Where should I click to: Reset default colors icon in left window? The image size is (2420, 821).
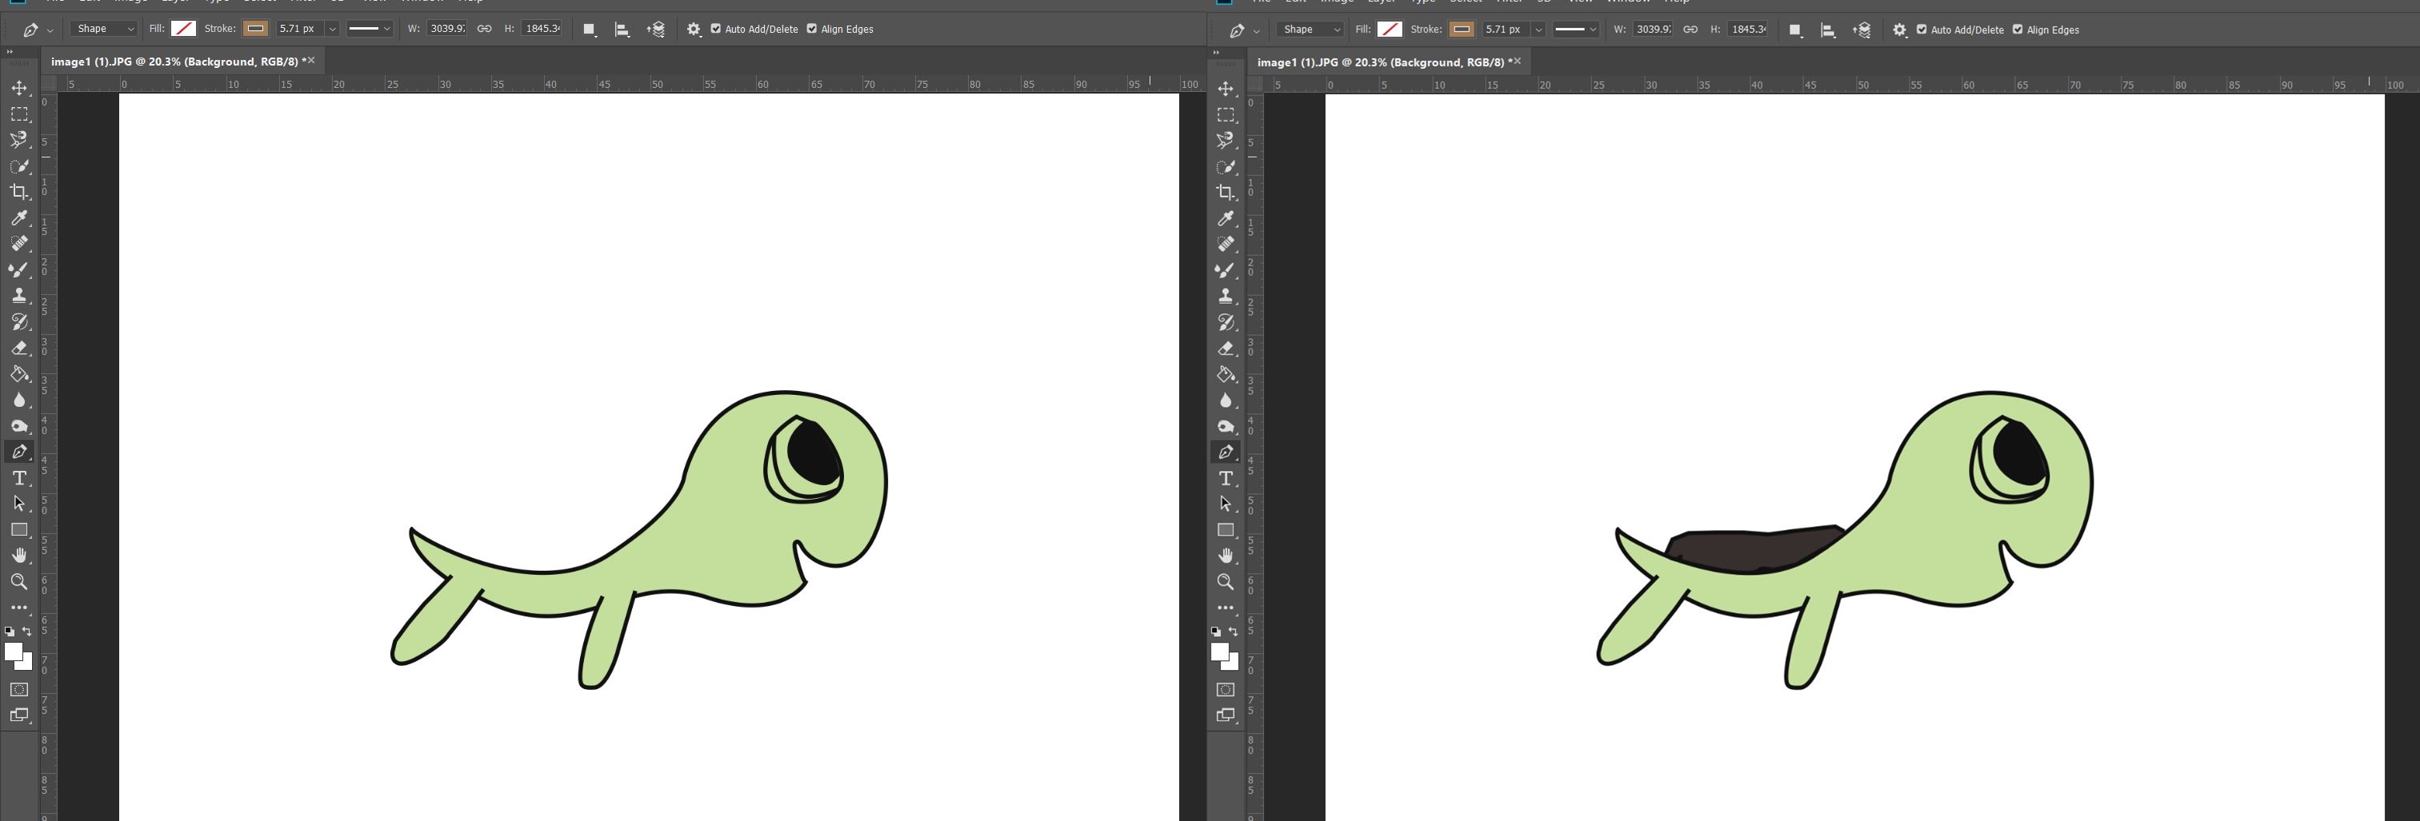10,632
